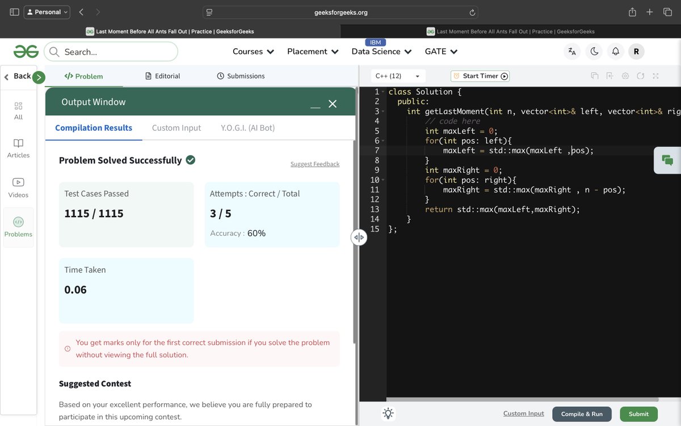Go back with Safari's back arrow
Viewport: 681px width, 426px height.
click(x=81, y=12)
